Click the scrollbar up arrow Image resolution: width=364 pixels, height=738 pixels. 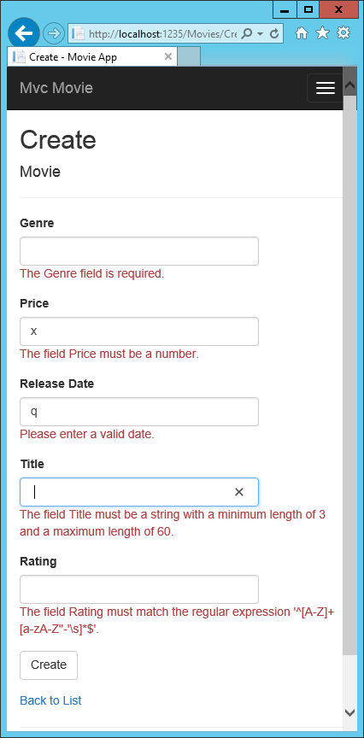pyautogui.click(x=349, y=85)
